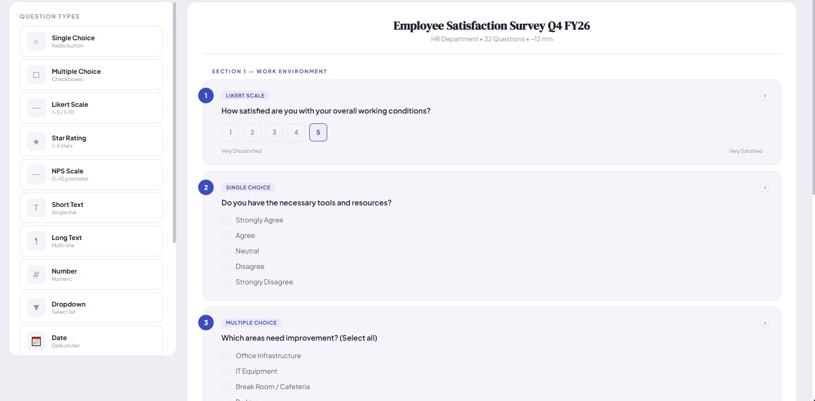Image resolution: width=815 pixels, height=401 pixels.
Task: Click the Long Text paragraph icon
Action: pos(36,242)
